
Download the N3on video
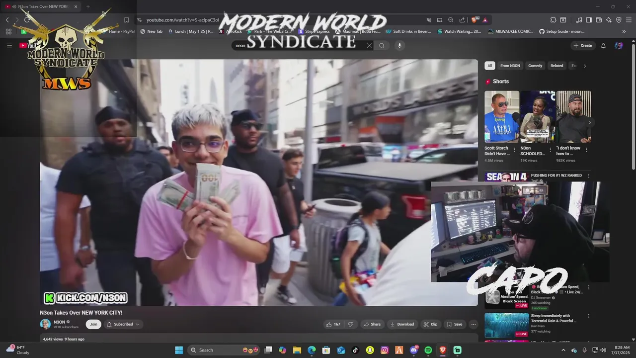pyautogui.click(x=402, y=324)
